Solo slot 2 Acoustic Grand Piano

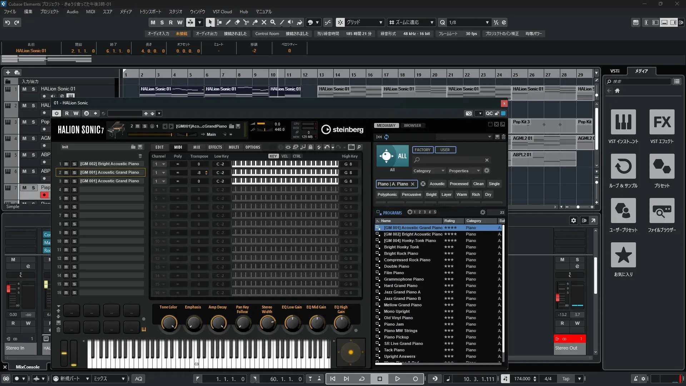74,173
